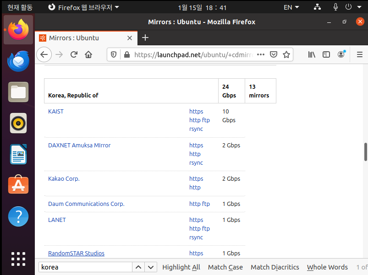Go back using the browser back arrow

point(44,54)
